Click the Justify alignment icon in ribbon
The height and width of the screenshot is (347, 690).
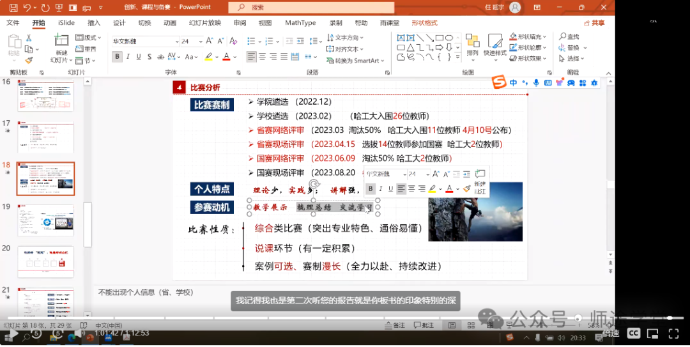coord(284,57)
